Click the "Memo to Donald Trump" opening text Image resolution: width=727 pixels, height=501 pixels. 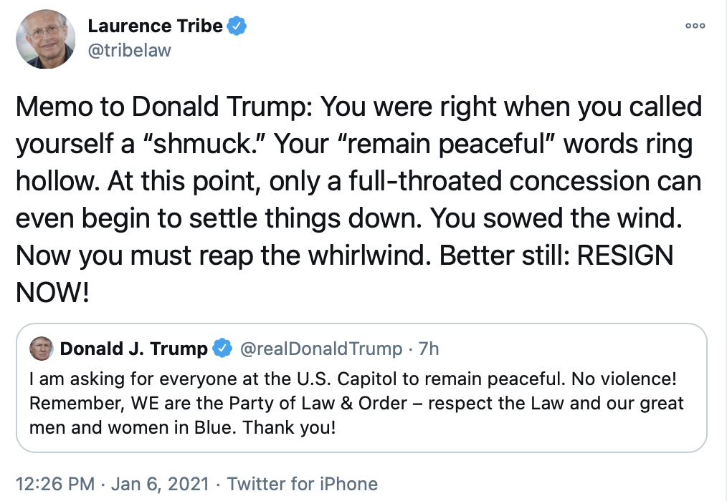162,107
